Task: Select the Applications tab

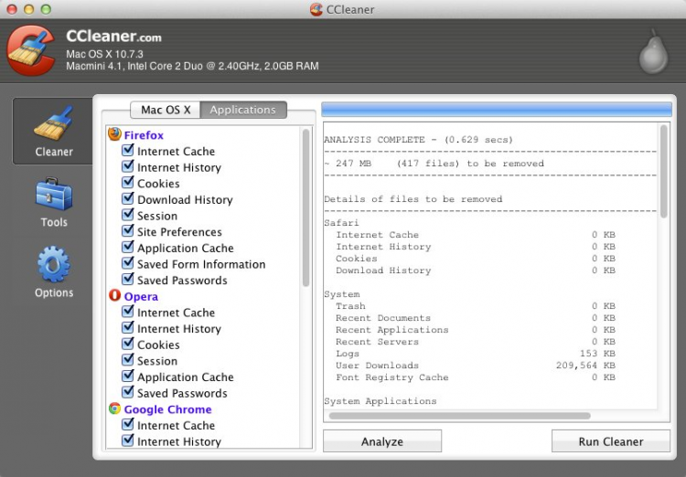Action: (242, 110)
